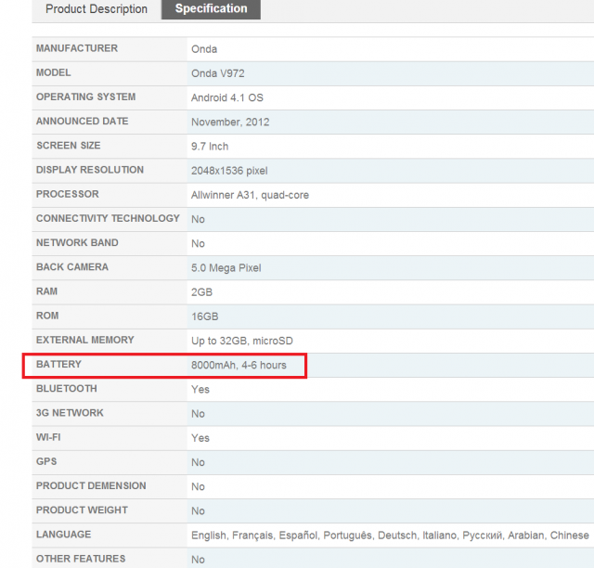
Task: Select 'No' in Product Weight row
Action: (x=198, y=510)
